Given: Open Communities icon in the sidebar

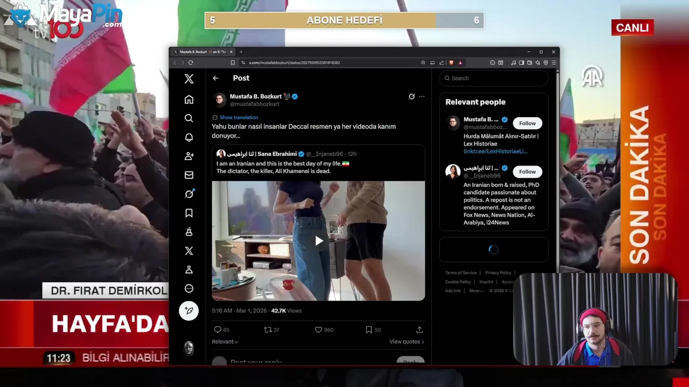Looking at the screenshot, I should 189,232.
